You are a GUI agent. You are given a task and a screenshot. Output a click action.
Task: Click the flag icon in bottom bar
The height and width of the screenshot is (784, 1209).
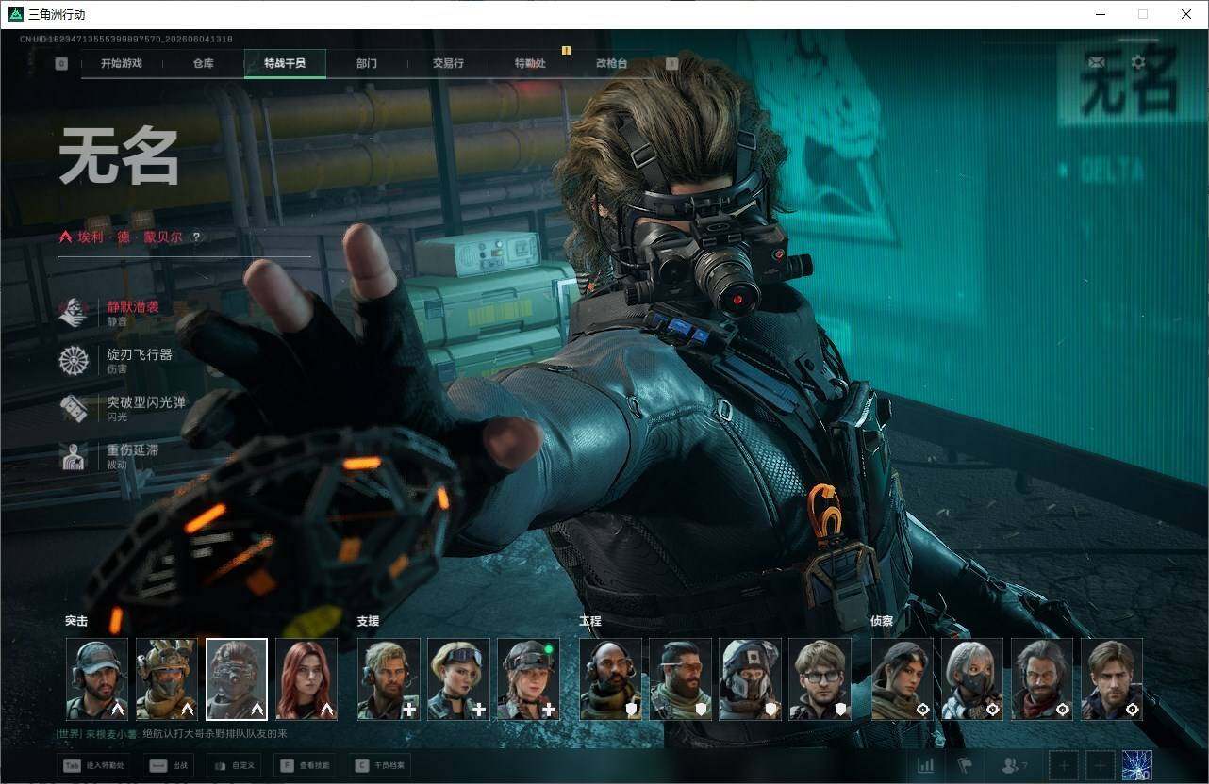[x=965, y=765]
